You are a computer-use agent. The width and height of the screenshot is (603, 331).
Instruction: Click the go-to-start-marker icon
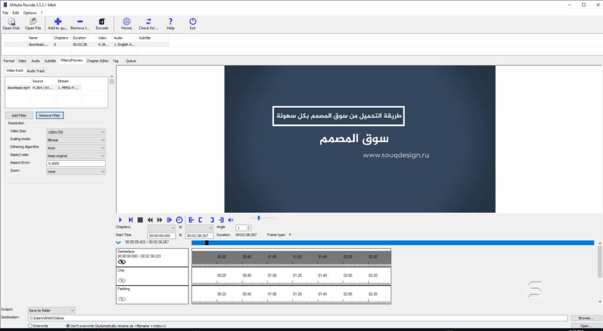(191, 220)
